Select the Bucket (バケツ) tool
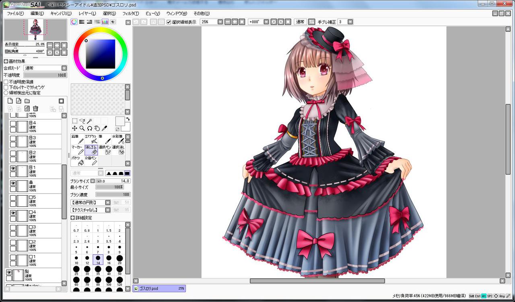 (78, 161)
